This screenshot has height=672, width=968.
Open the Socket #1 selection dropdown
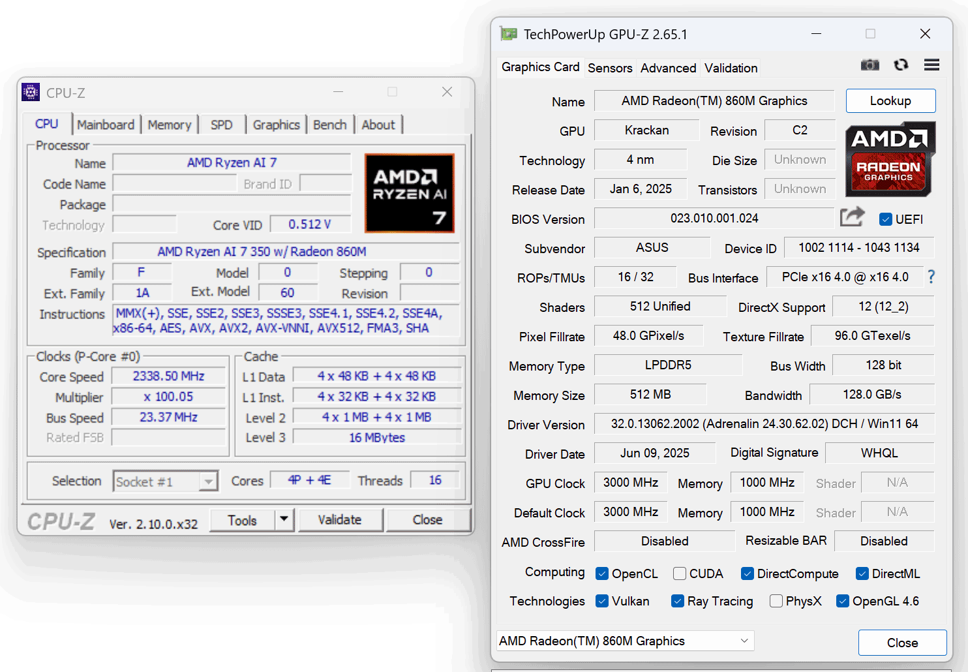click(x=165, y=481)
